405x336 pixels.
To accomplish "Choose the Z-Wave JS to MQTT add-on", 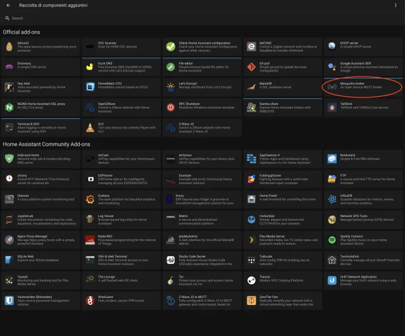I will pyautogui.click(x=201, y=299).
